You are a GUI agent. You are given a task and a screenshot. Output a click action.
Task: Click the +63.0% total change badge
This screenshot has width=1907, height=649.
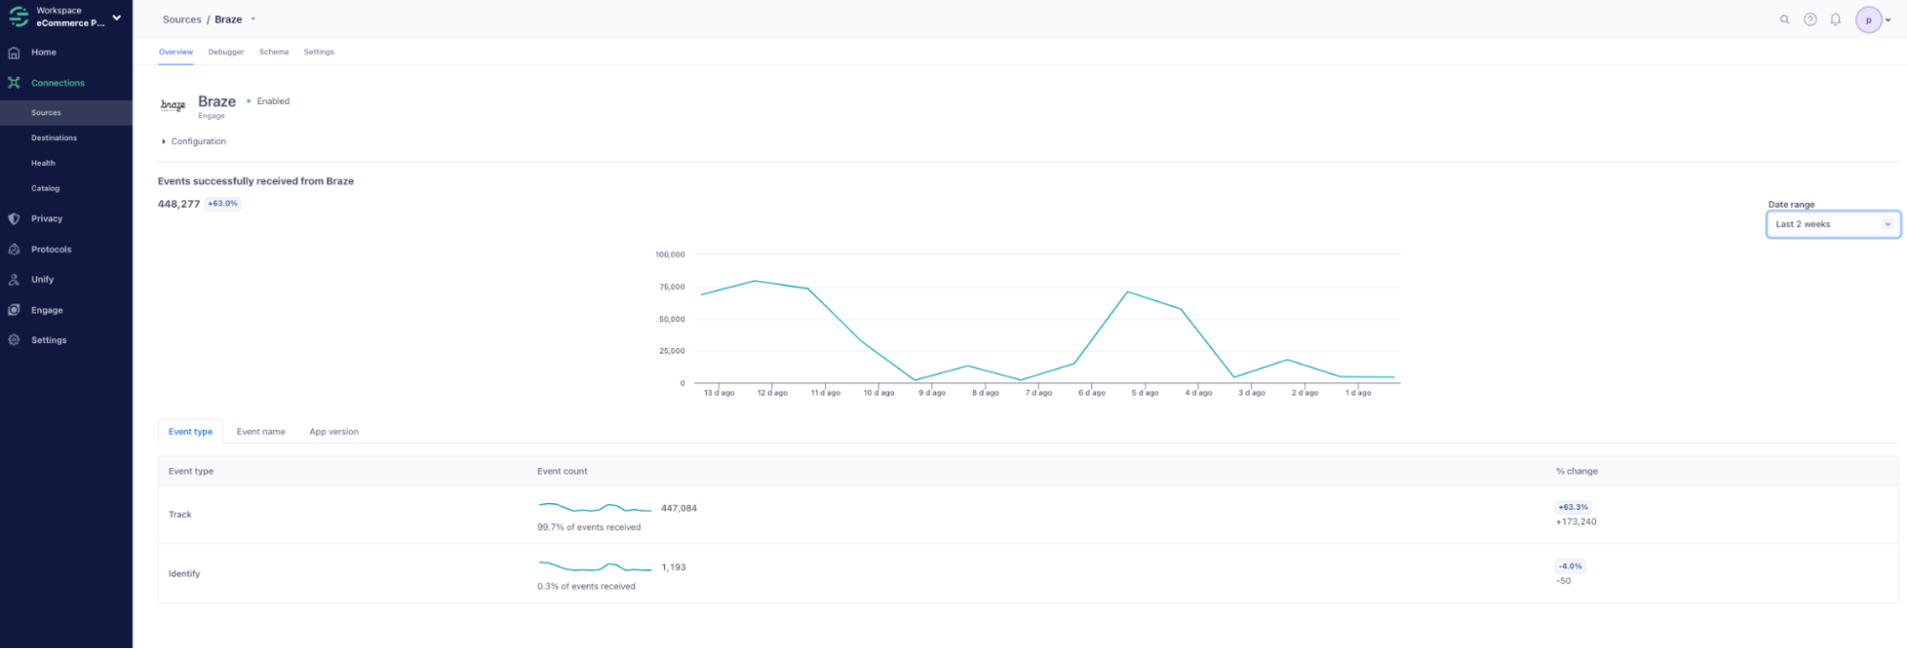click(x=223, y=204)
